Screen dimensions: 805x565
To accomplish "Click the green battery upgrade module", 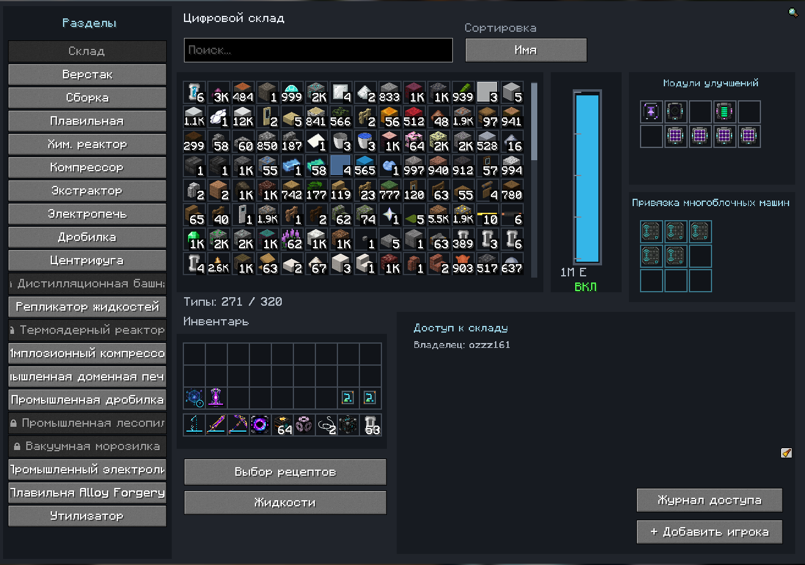I will [x=725, y=112].
